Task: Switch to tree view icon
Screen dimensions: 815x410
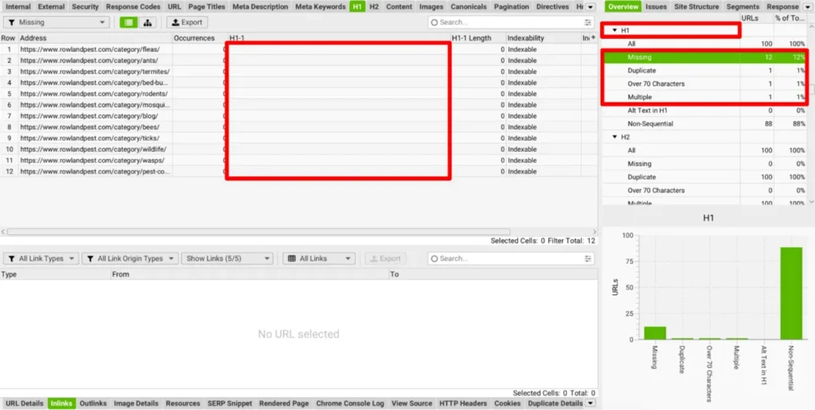Action: (x=148, y=22)
